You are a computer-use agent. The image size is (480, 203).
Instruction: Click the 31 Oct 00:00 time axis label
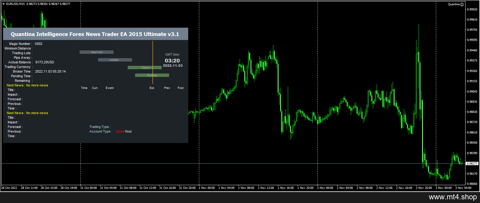click(89, 188)
